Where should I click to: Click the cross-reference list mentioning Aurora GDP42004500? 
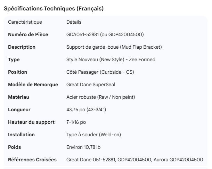134,160
